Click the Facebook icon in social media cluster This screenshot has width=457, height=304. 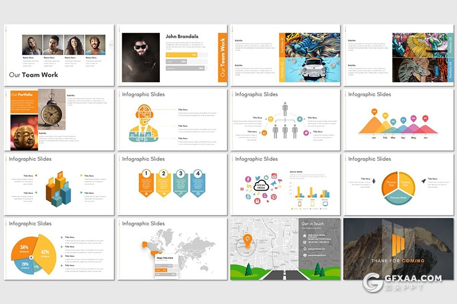point(248,179)
